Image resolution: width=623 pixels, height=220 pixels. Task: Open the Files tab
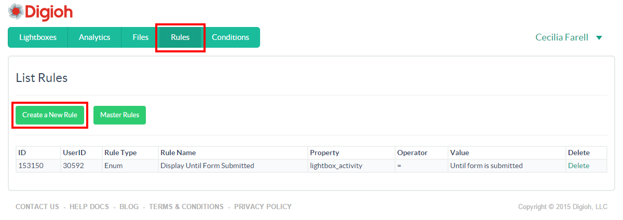140,37
